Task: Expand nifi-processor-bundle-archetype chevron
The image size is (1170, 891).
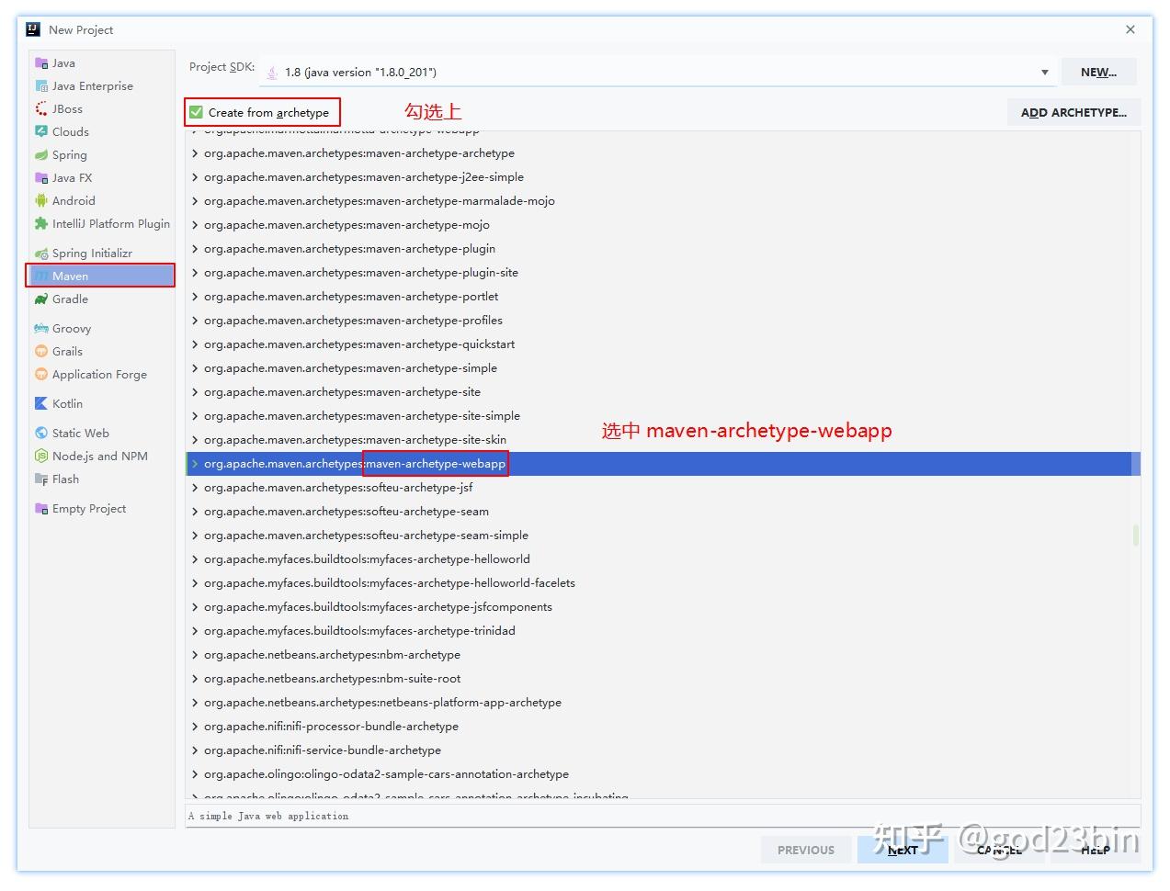Action: tap(195, 727)
